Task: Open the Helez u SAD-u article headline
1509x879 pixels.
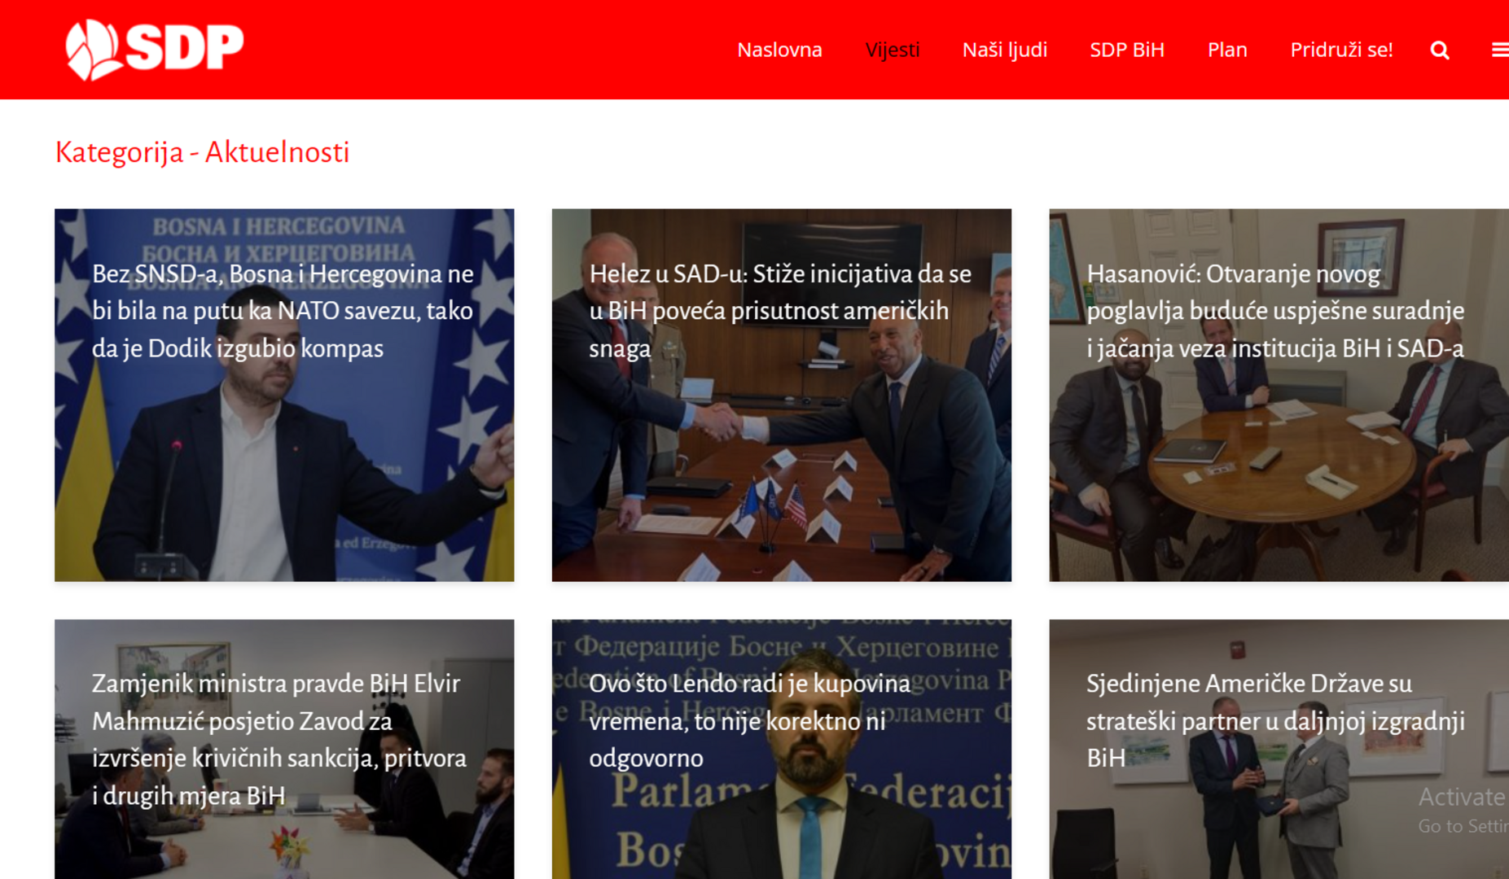Action: tap(780, 311)
